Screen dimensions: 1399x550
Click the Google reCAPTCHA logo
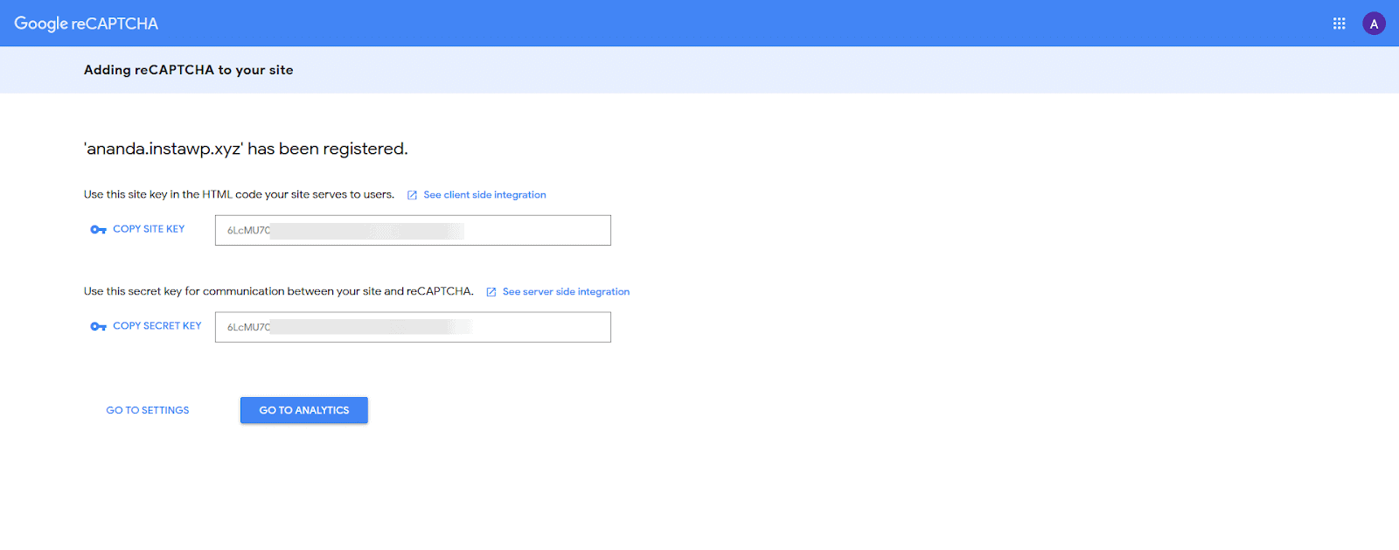(x=86, y=24)
